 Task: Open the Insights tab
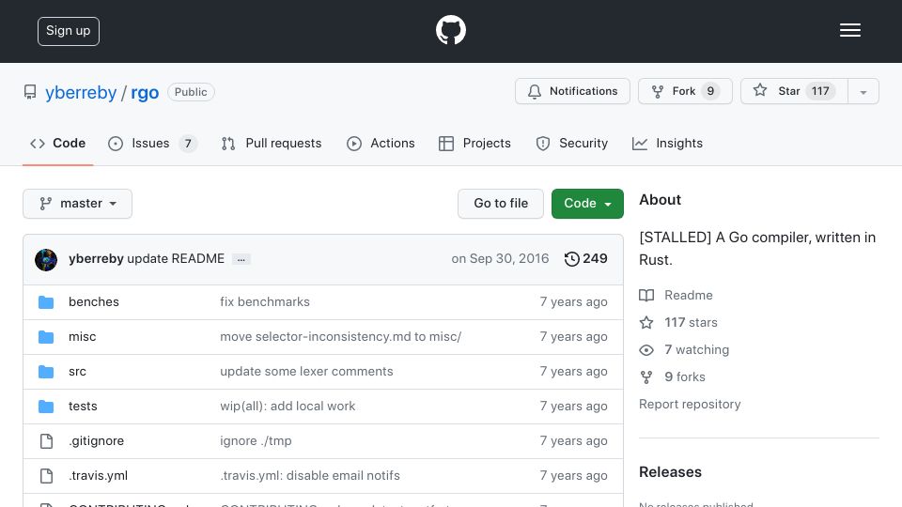pos(667,143)
